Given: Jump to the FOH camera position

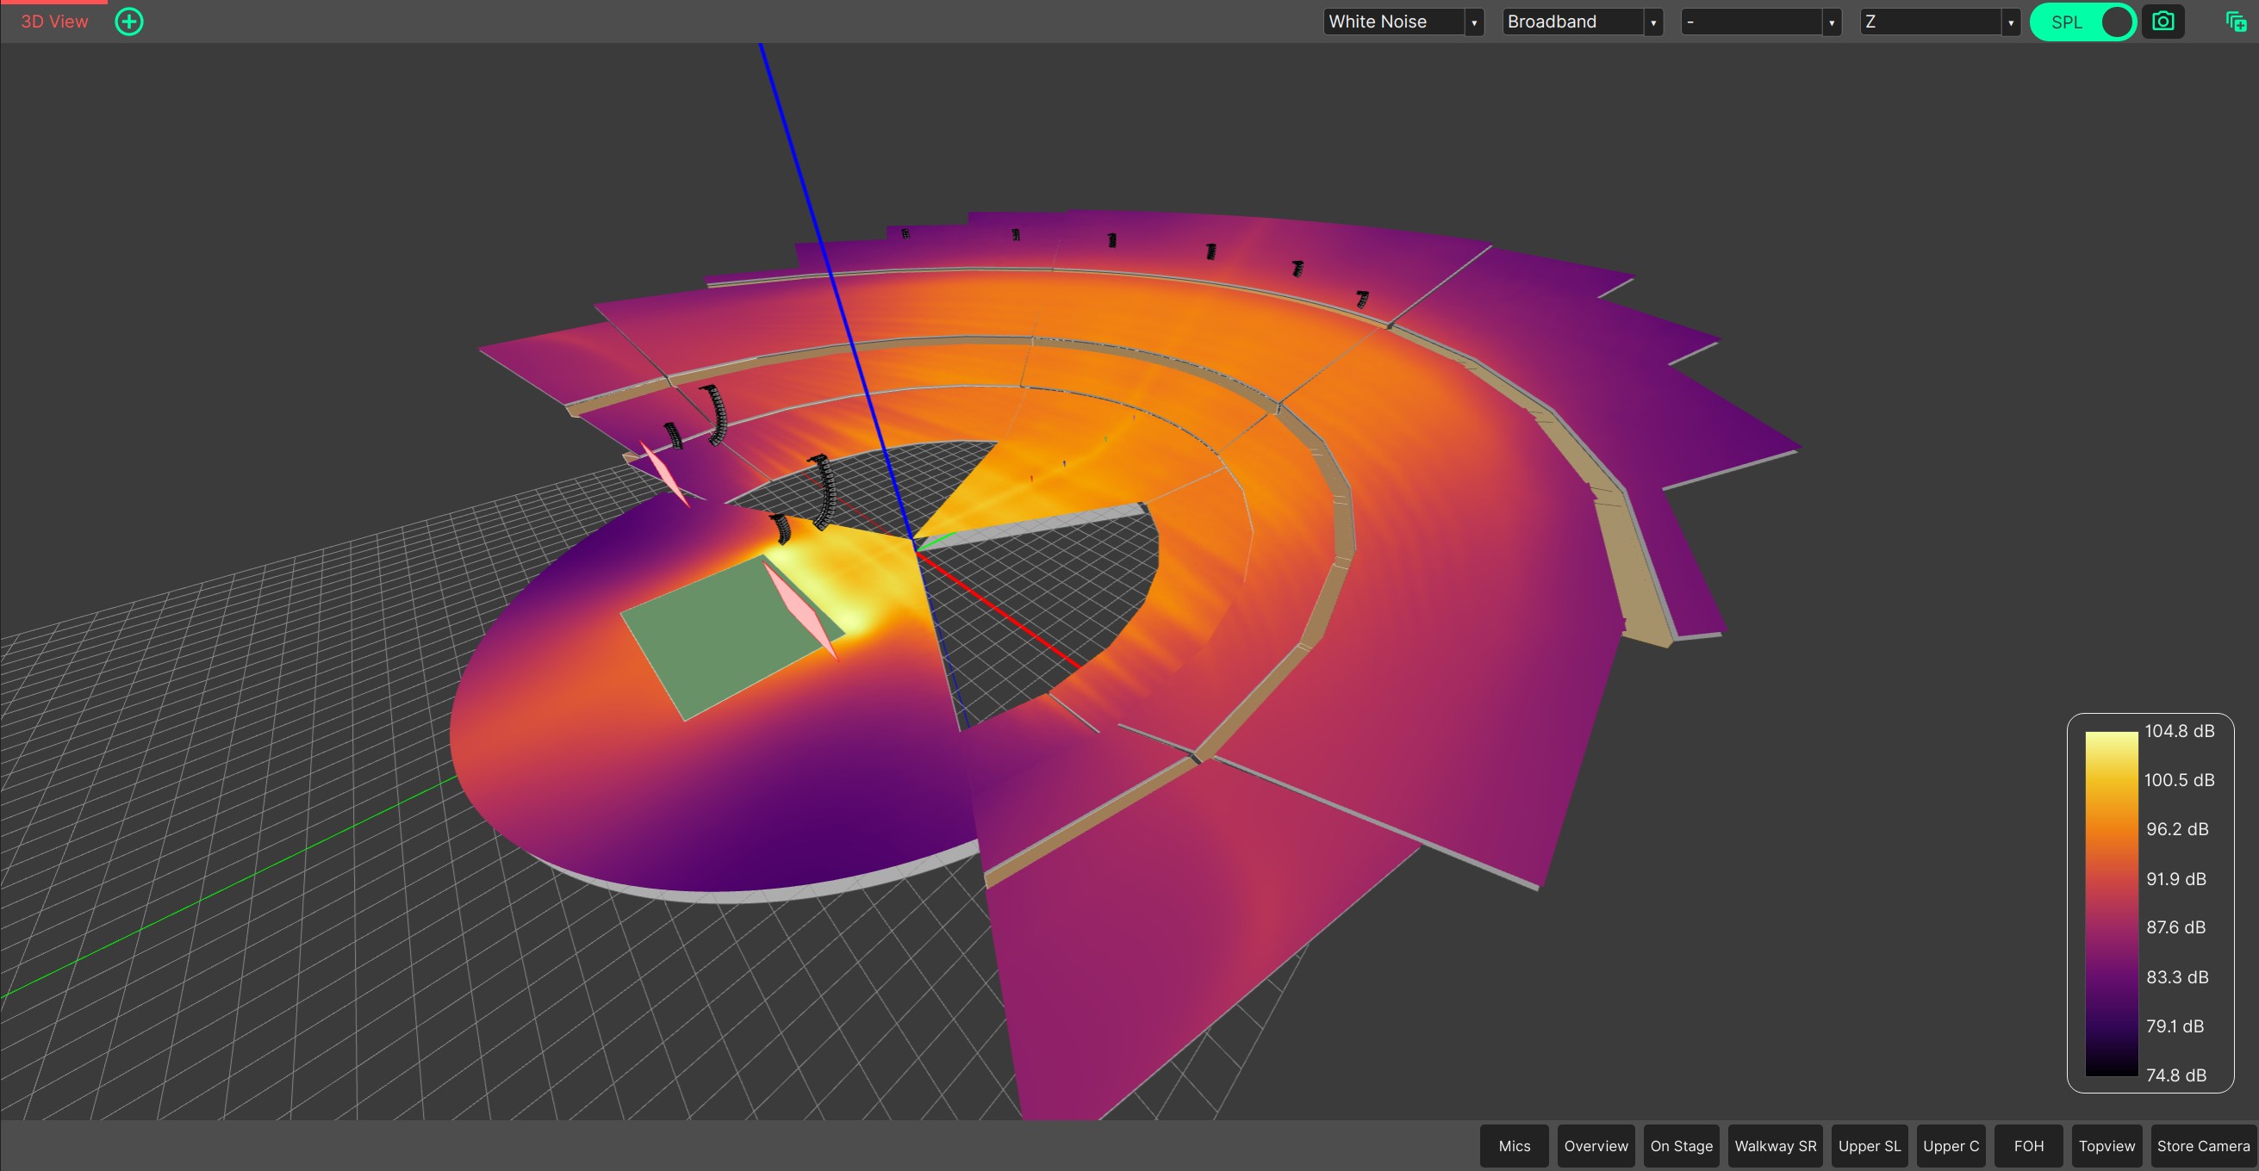Looking at the screenshot, I should tap(2029, 1145).
